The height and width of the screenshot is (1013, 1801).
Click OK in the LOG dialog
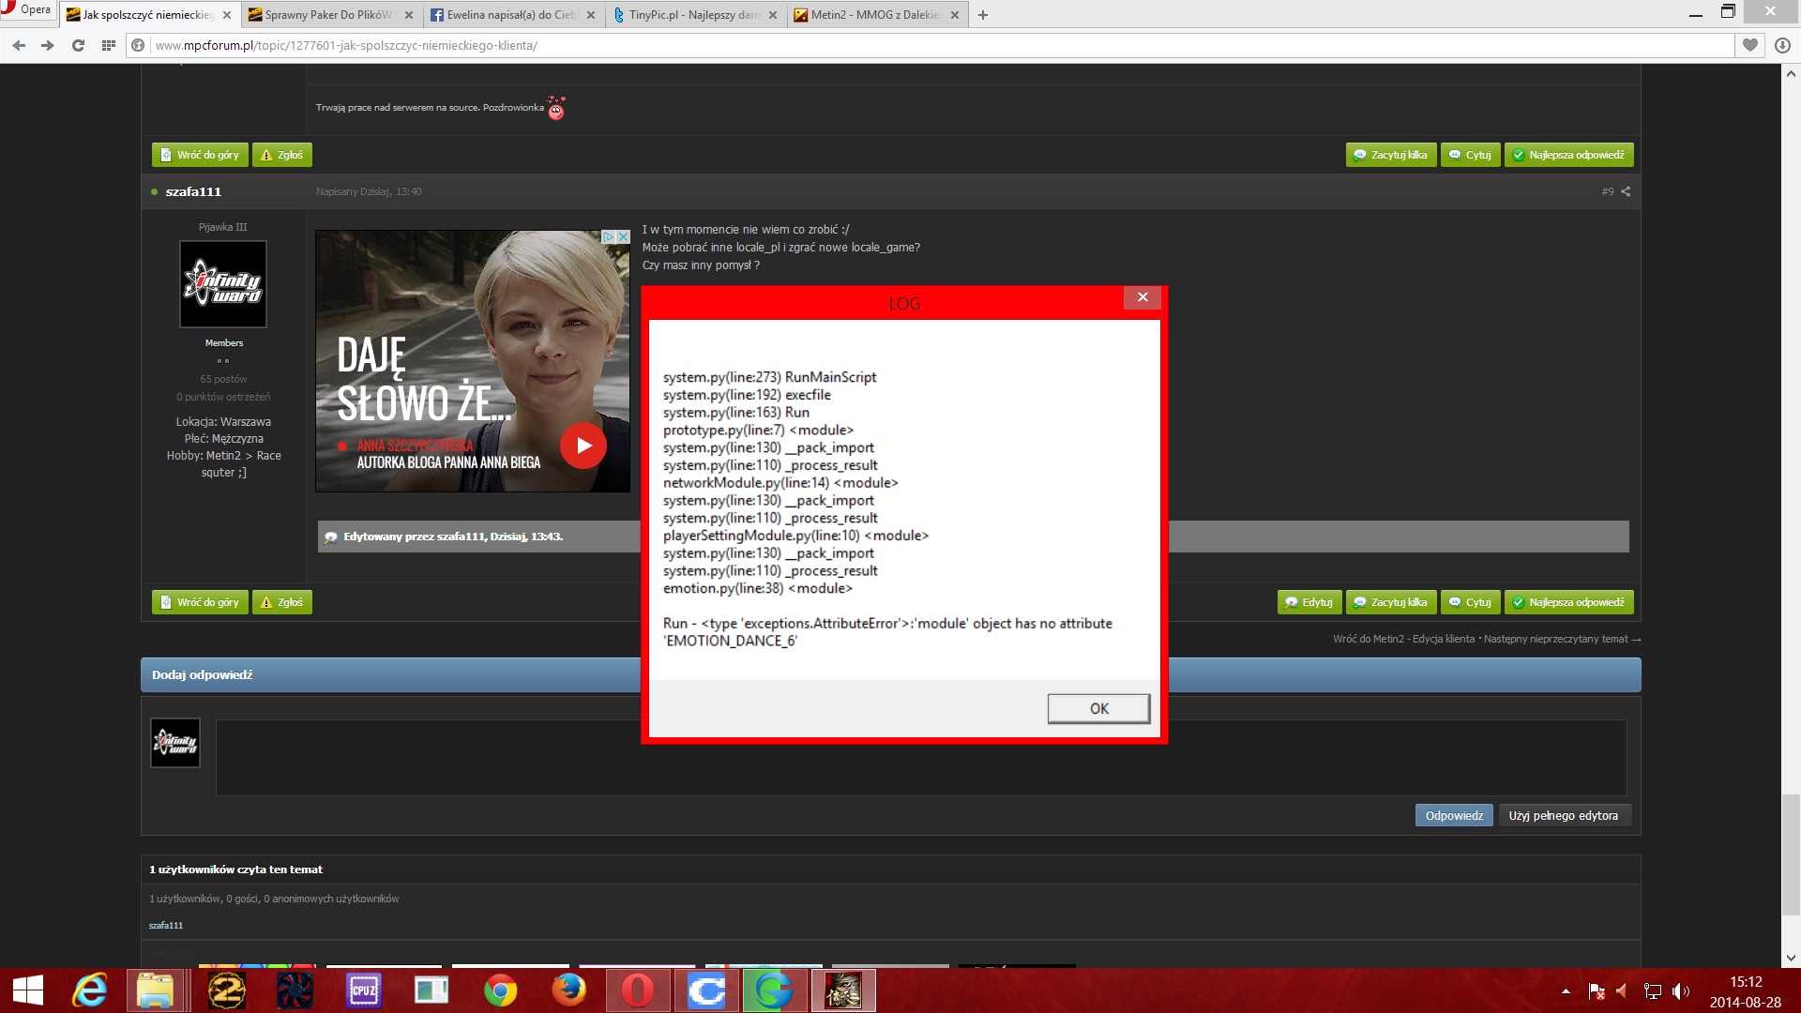[1099, 709]
